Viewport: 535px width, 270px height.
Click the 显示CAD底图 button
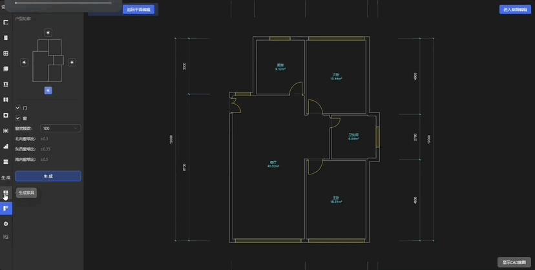point(514,262)
